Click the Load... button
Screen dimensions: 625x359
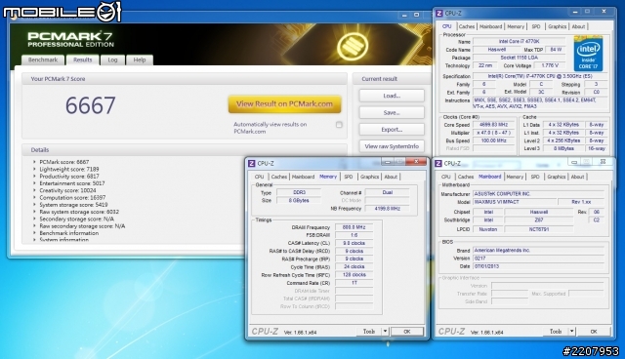[392, 96]
